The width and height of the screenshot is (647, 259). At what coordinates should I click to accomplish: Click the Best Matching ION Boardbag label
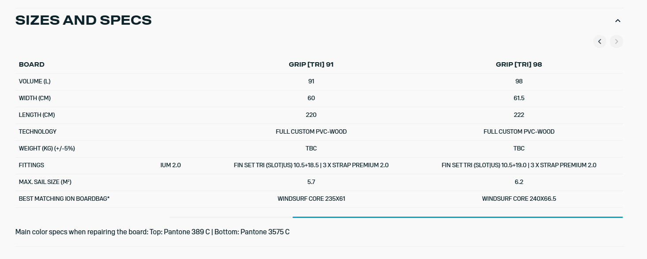64,199
